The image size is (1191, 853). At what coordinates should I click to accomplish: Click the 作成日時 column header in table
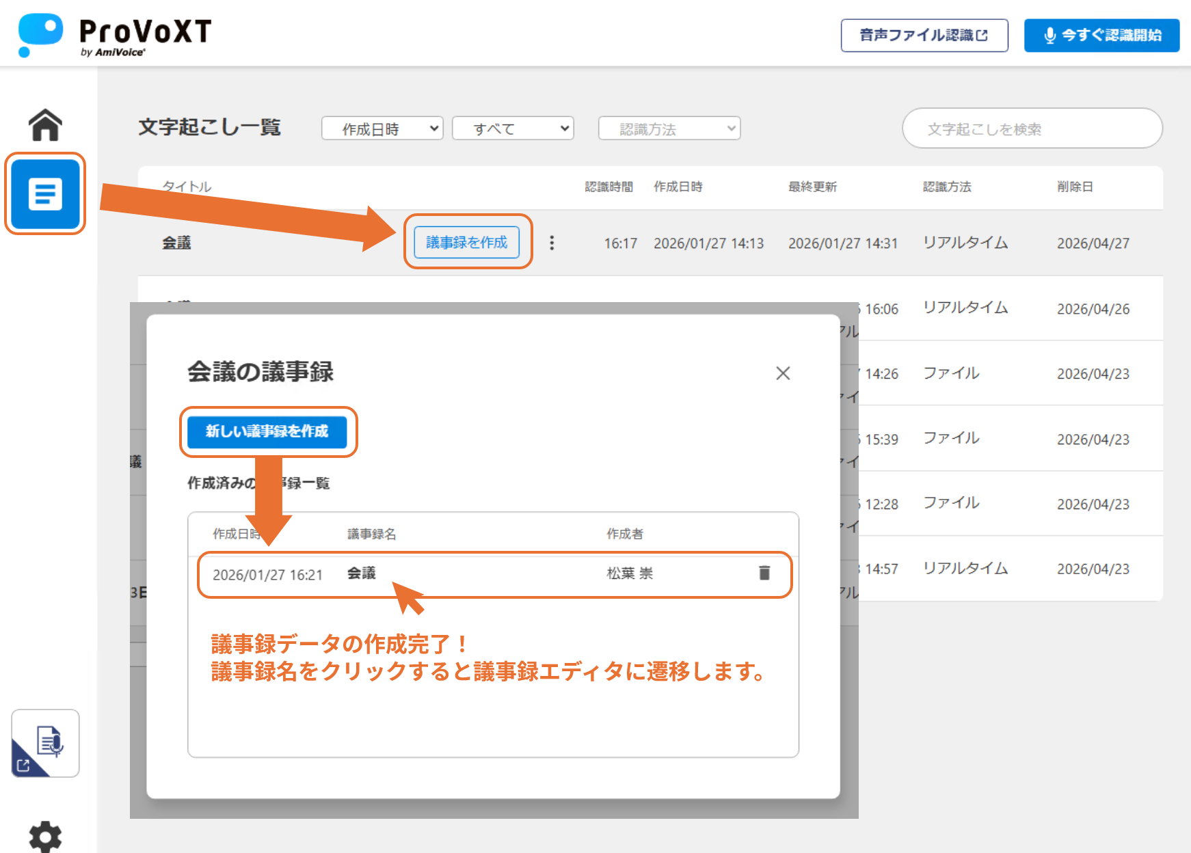click(x=678, y=187)
